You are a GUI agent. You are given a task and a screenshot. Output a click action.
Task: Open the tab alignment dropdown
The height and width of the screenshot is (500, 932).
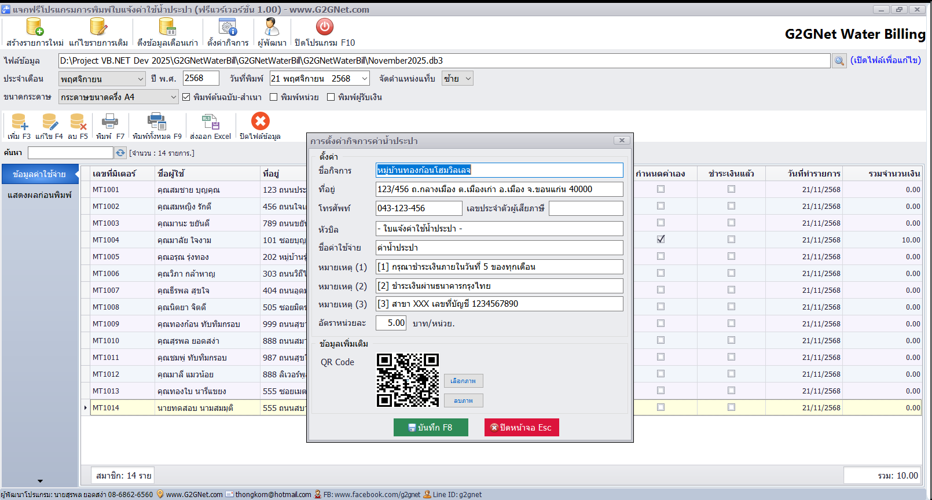pos(457,79)
